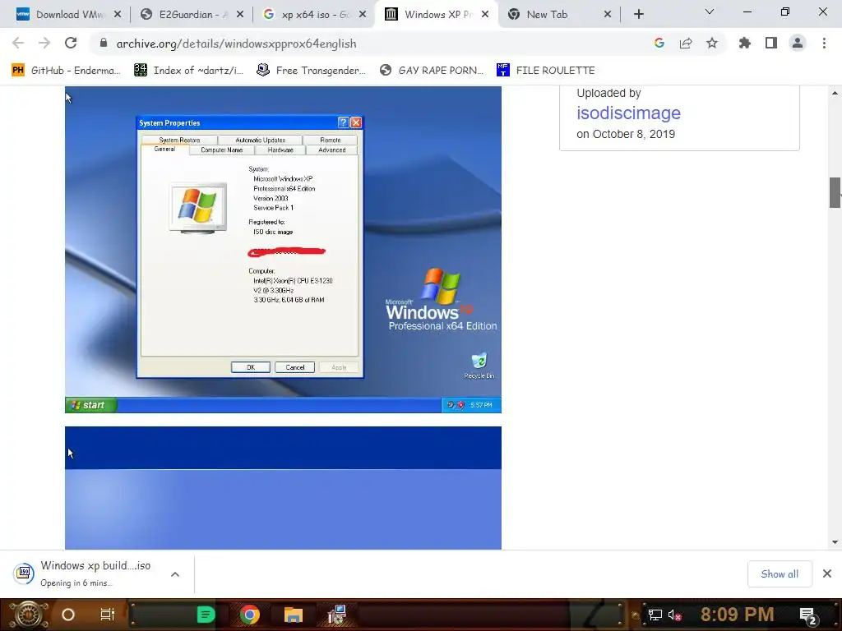Open the blue setup screenshot thumbnail
Image resolution: width=842 pixels, height=631 pixels.
pos(283,488)
